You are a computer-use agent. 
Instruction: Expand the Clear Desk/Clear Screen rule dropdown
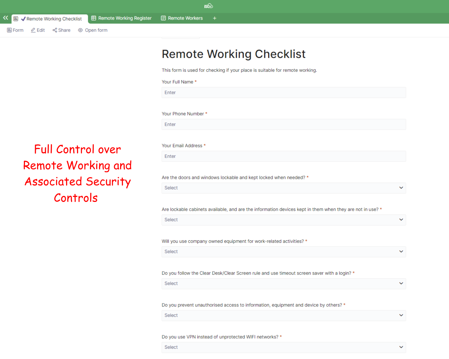pyautogui.click(x=284, y=283)
